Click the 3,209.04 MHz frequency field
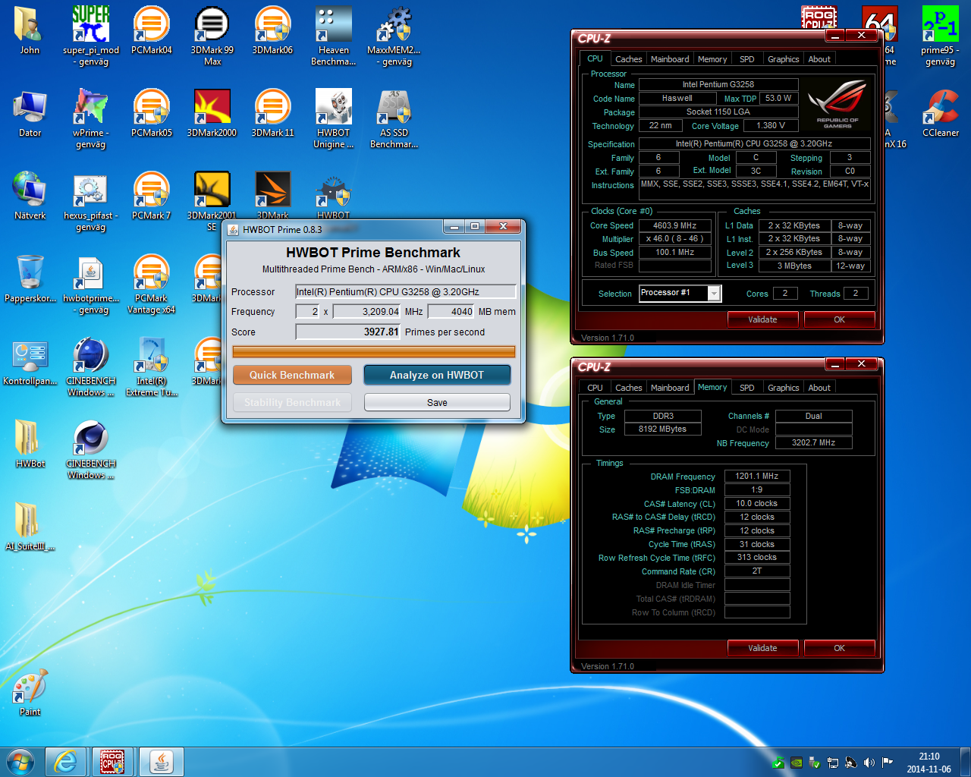Viewport: 971px width, 777px height. pos(366,311)
